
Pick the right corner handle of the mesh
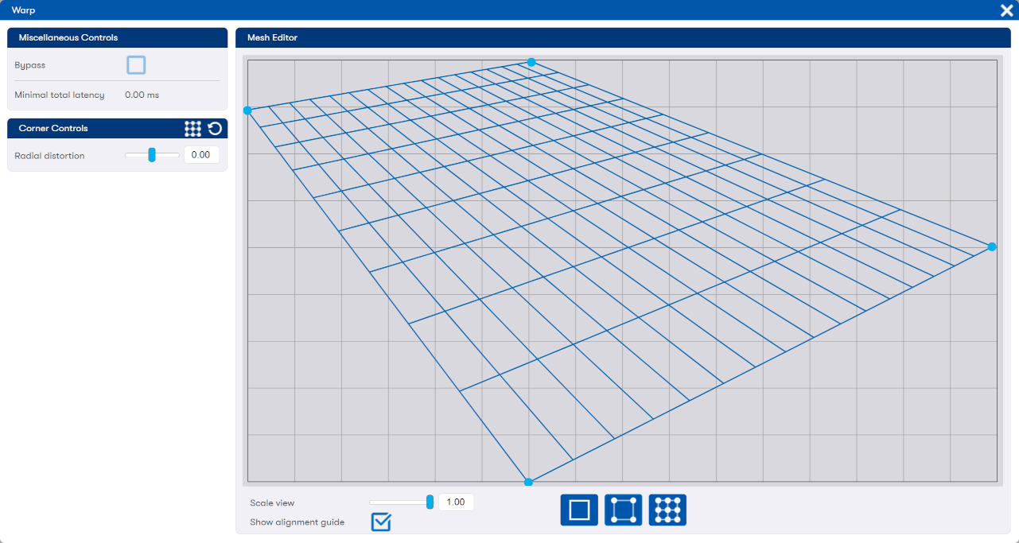tap(992, 247)
